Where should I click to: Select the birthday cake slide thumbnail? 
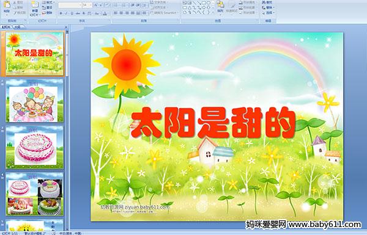point(35,147)
